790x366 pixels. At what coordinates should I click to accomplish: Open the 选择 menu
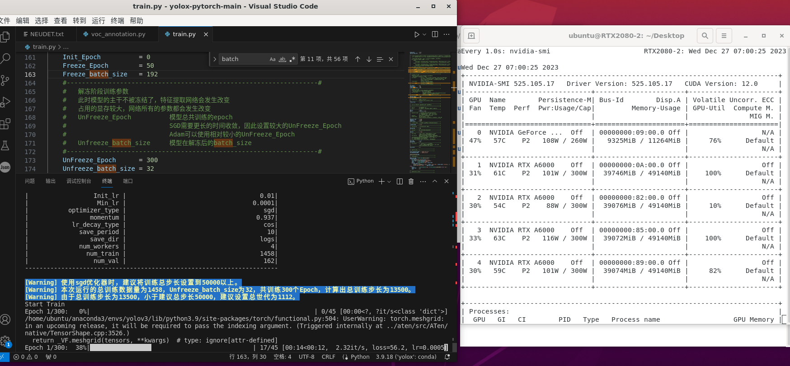pyautogui.click(x=41, y=21)
